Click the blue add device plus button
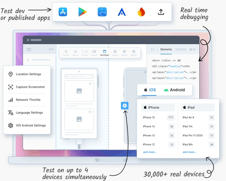The height and width of the screenshot is (181, 226). (x=125, y=106)
